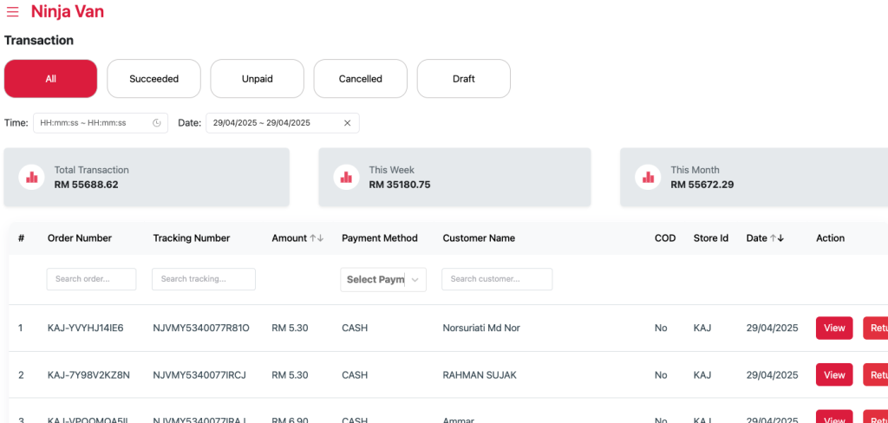The width and height of the screenshot is (888, 423).
Task: Open the Select Payment method dropdown
Action: point(383,280)
